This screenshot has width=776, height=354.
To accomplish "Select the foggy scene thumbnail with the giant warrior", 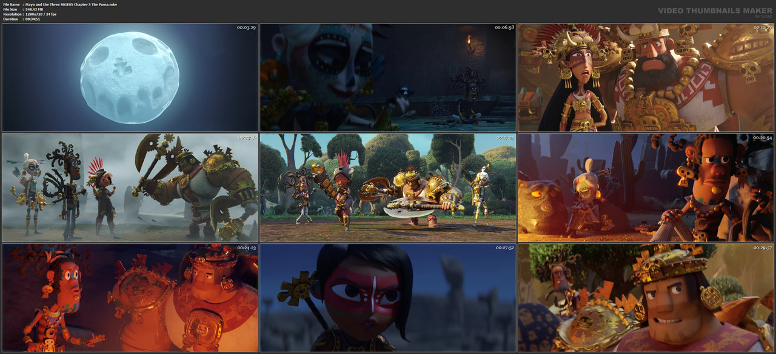I will (x=130, y=188).
